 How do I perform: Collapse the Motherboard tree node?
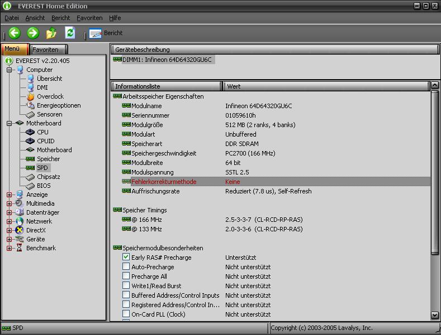(x=10, y=123)
